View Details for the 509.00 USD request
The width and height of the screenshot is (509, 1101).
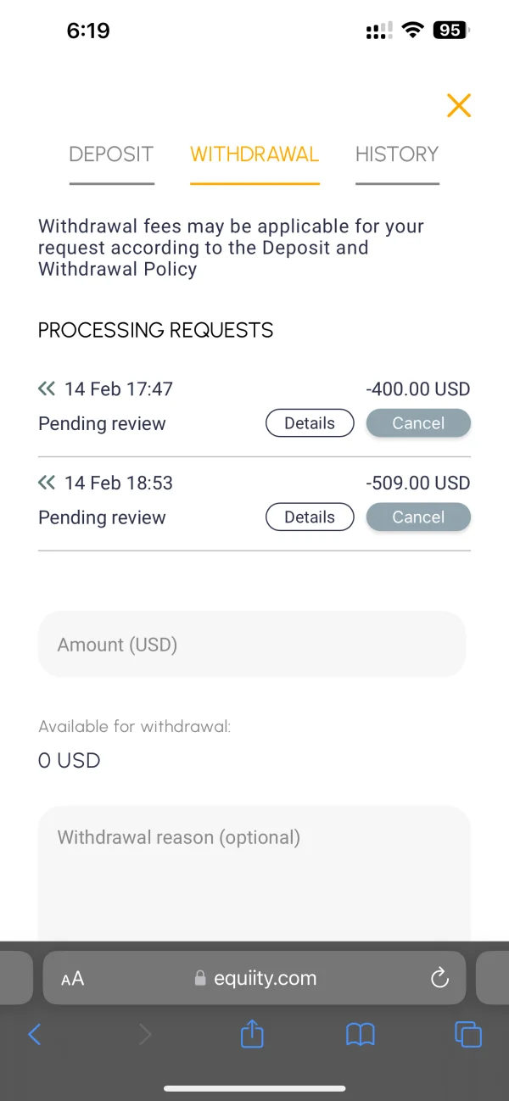click(310, 517)
